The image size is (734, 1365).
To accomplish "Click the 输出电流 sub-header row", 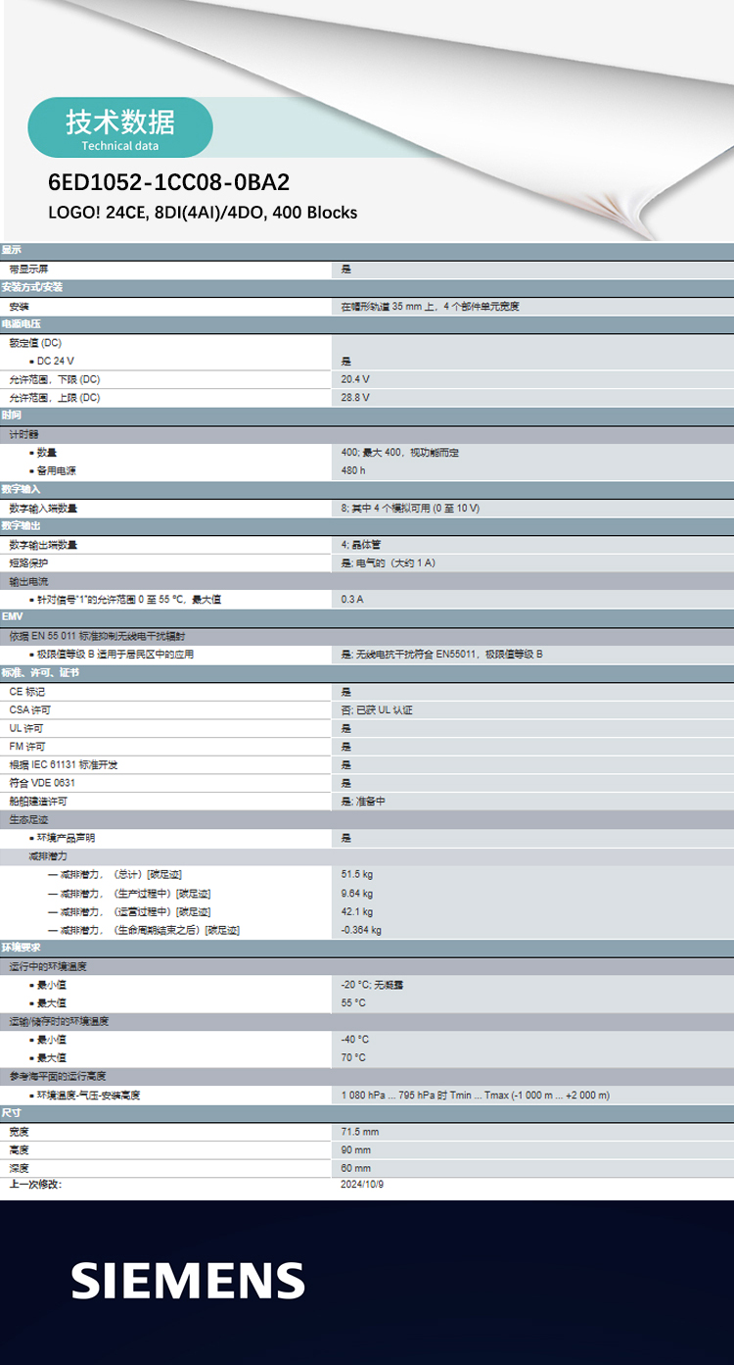I will click(x=367, y=581).
